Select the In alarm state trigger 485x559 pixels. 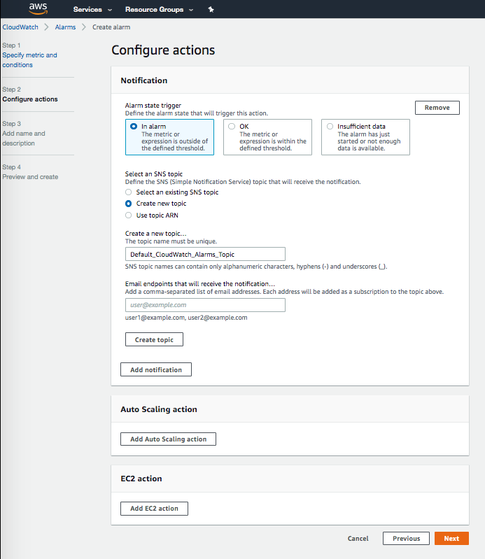pyautogui.click(x=134, y=127)
